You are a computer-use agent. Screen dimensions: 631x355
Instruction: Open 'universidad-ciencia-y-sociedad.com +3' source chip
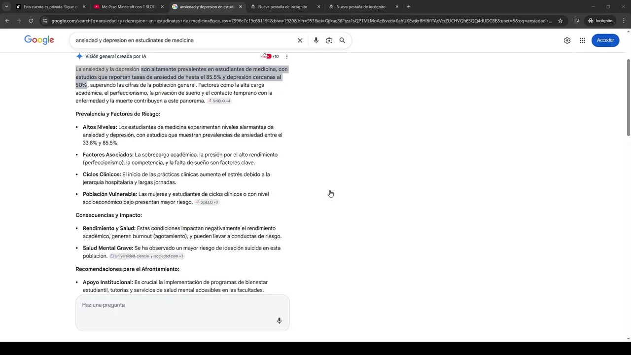click(x=147, y=256)
